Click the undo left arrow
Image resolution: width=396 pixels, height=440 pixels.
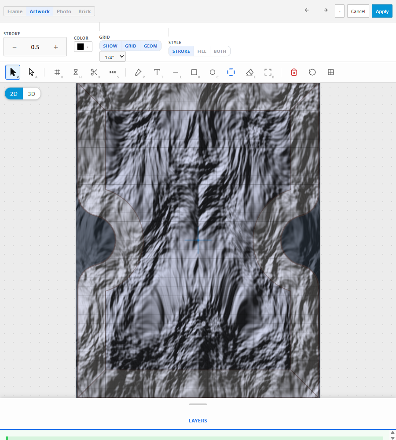tap(307, 10)
